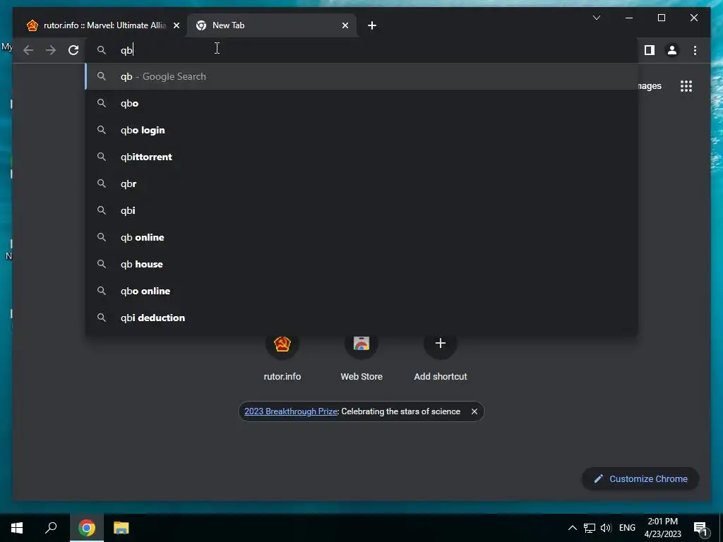Select the 'qbr' suggestion

pyautogui.click(x=361, y=183)
